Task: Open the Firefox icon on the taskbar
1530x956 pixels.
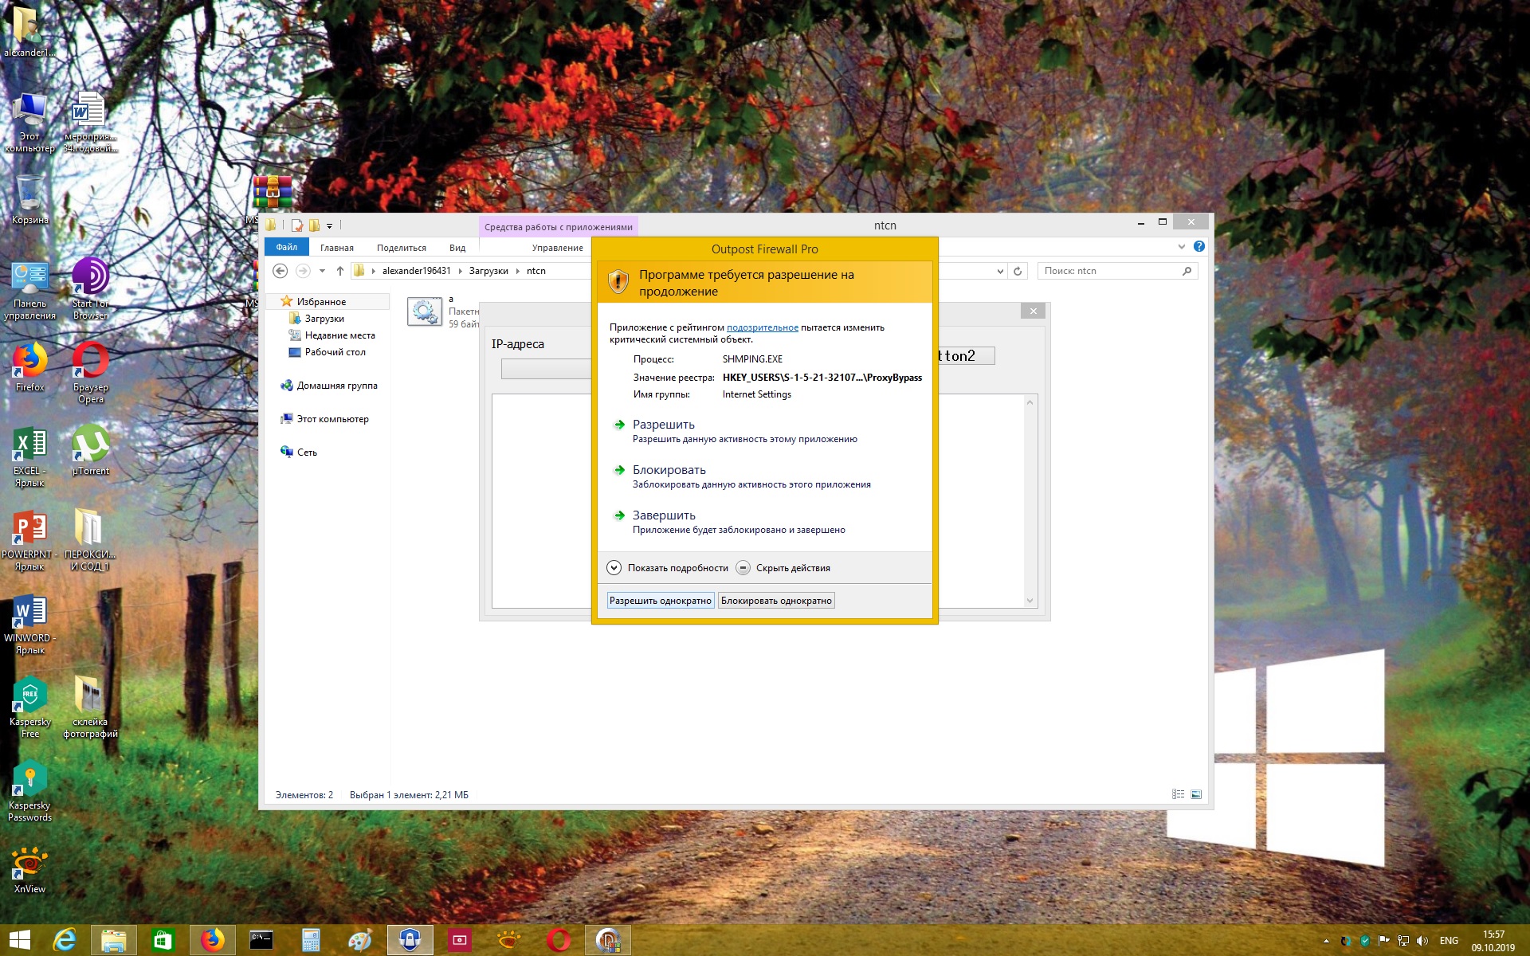Action: (x=212, y=940)
